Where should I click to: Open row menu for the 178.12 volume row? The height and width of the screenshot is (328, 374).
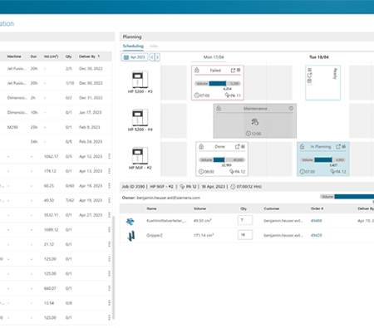(109, 171)
